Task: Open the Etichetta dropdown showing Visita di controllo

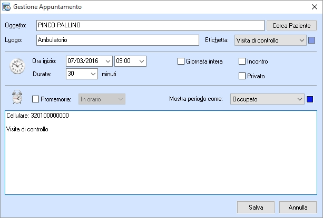Action: coord(270,40)
